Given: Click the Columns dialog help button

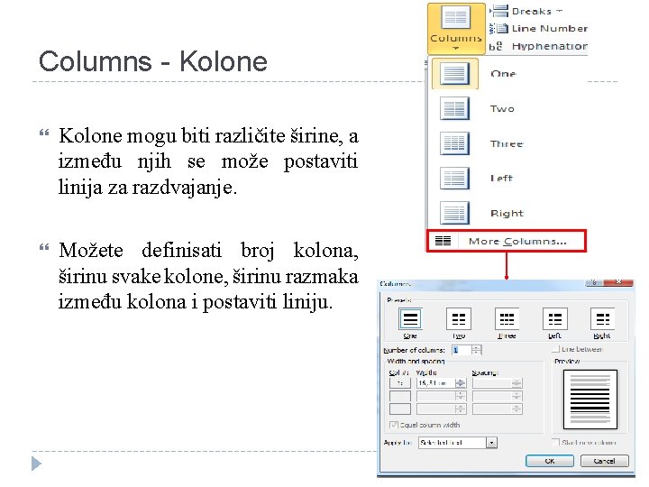Looking at the screenshot, I should click(594, 283).
